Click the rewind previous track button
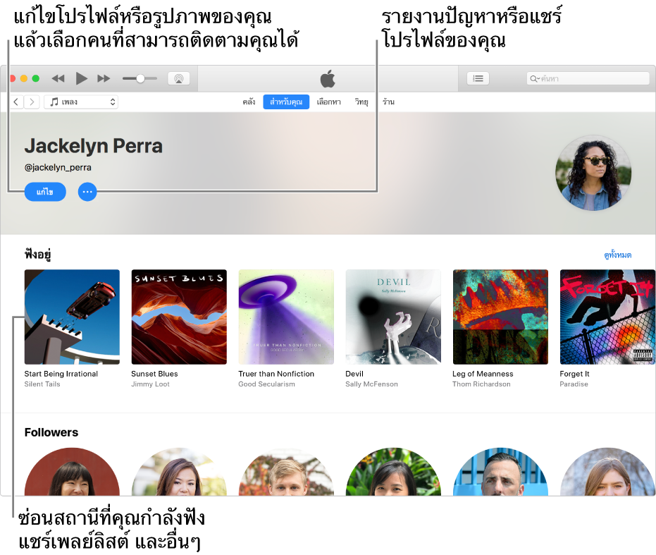656x555 pixels. pyautogui.click(x=58, y=78)
